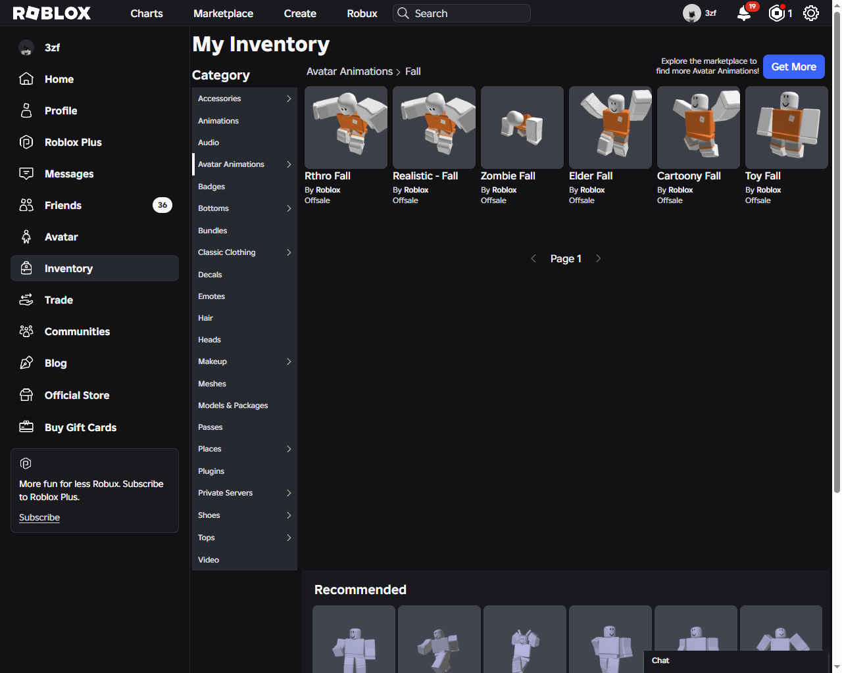The image size is (842, 673).
Task: Go to the previous inventory page
Action: 533,258
